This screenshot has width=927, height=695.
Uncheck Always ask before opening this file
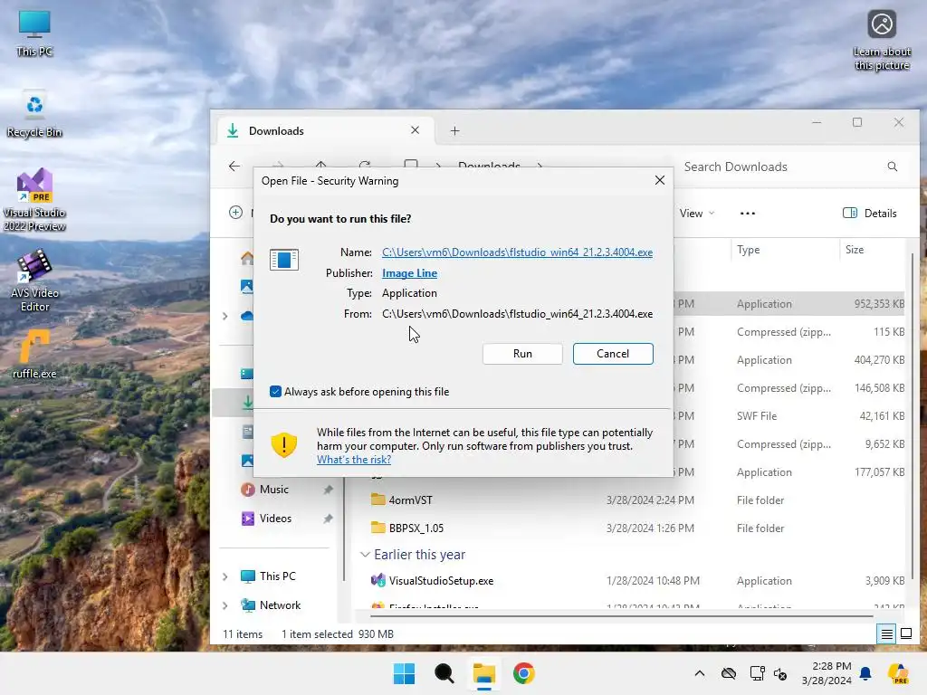point(275,391)
